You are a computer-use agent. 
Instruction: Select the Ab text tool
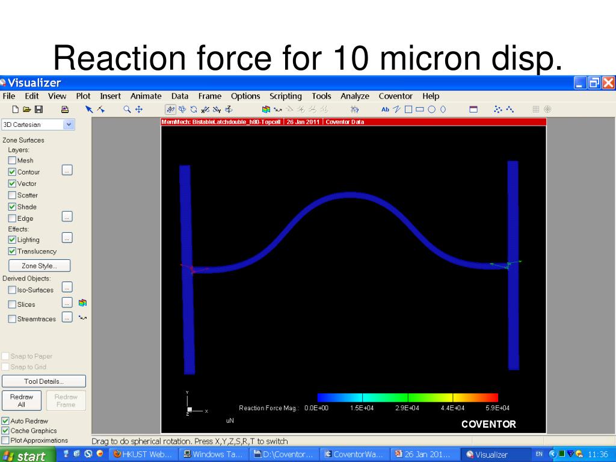(x=386, y=109)
